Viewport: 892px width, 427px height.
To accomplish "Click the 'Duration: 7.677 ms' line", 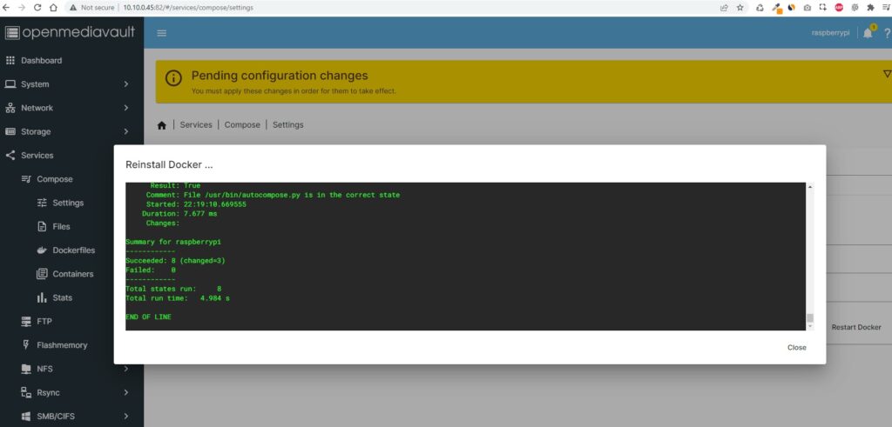I will pos(179,214).
